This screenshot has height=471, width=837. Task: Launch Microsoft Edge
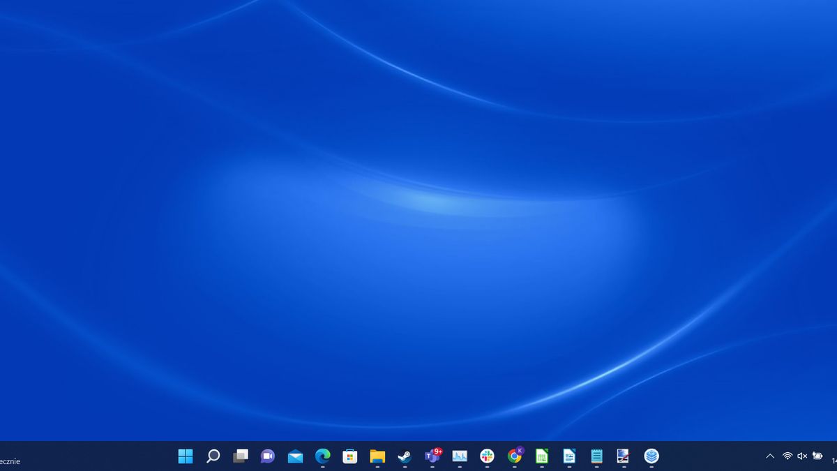(322, 458)
